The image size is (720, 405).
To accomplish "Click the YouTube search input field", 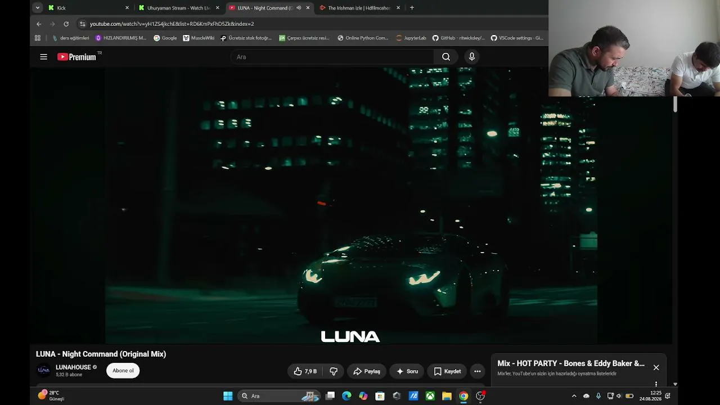I will click(332, 57).
